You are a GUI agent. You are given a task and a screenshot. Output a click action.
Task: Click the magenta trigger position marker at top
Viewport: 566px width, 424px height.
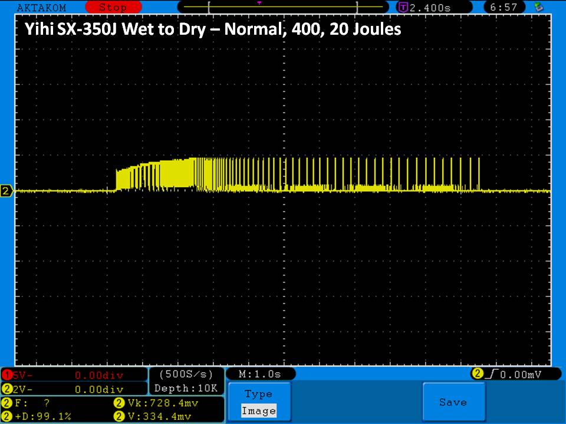[x=259, y=3]
